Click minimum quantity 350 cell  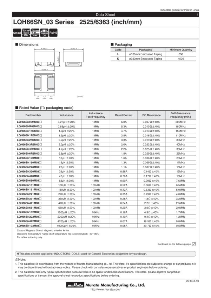click(181, 54)
